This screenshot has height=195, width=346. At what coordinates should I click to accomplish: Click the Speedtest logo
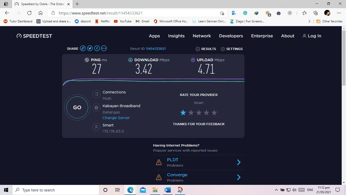point(34,36)
